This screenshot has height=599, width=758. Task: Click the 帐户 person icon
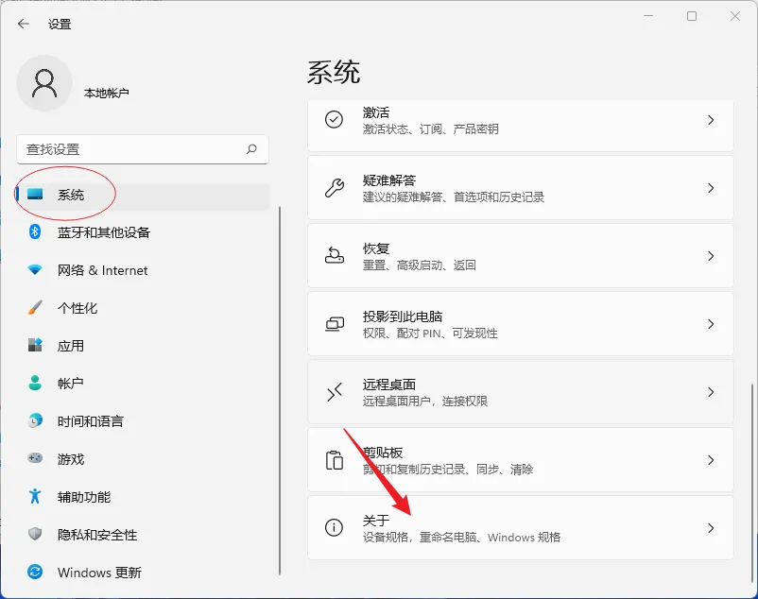click(x=35, y=383)
